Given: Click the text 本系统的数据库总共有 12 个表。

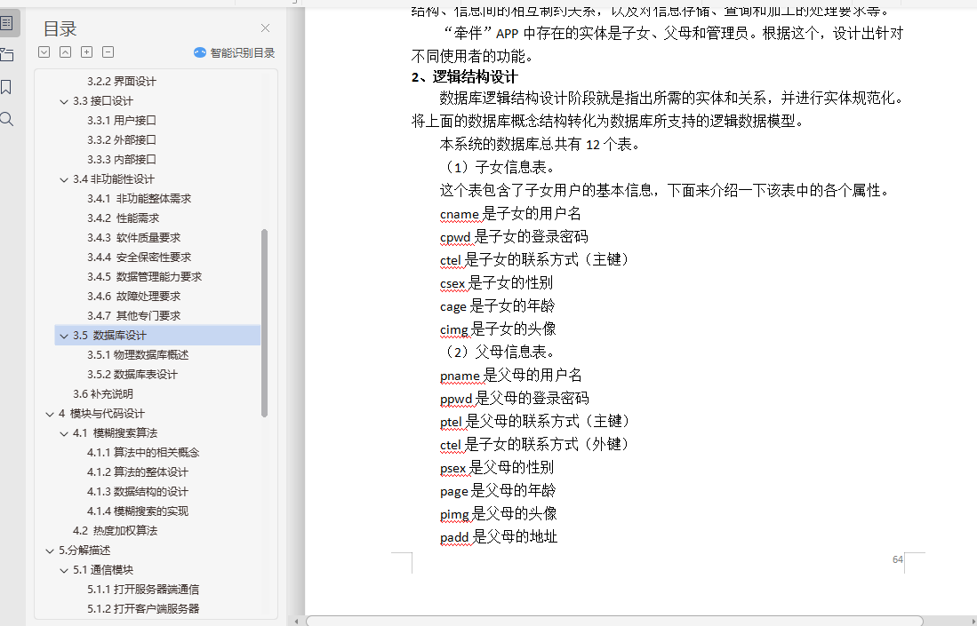Looking at the screenshot, I should [541, 145].
